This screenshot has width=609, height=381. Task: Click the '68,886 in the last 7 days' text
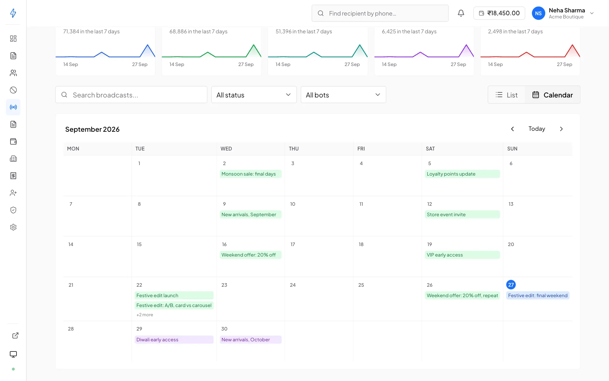198,31
